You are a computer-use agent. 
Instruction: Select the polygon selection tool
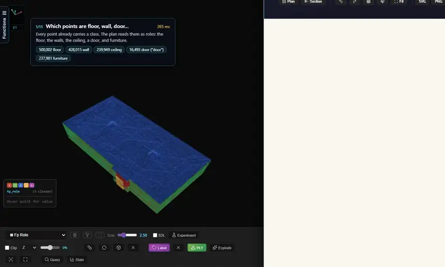pyautogui.click(x=104, y=248)
